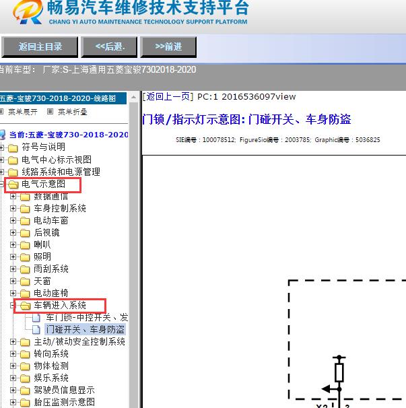Image resolution: width=406 pixels, height=408 pixels.
Task: Click the open folder icon for 电气示意图
Action: [x=13, y=184]
